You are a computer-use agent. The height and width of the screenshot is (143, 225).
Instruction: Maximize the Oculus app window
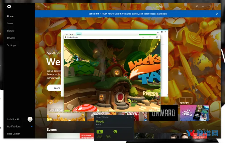click(210, 6)
